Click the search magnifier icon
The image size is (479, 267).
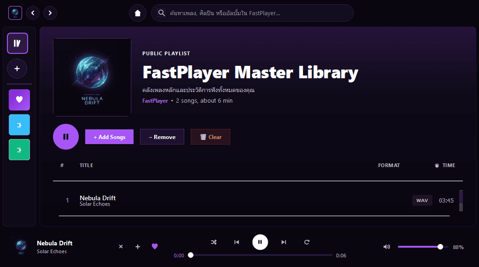pyautogui.click(x=161, y=13)
